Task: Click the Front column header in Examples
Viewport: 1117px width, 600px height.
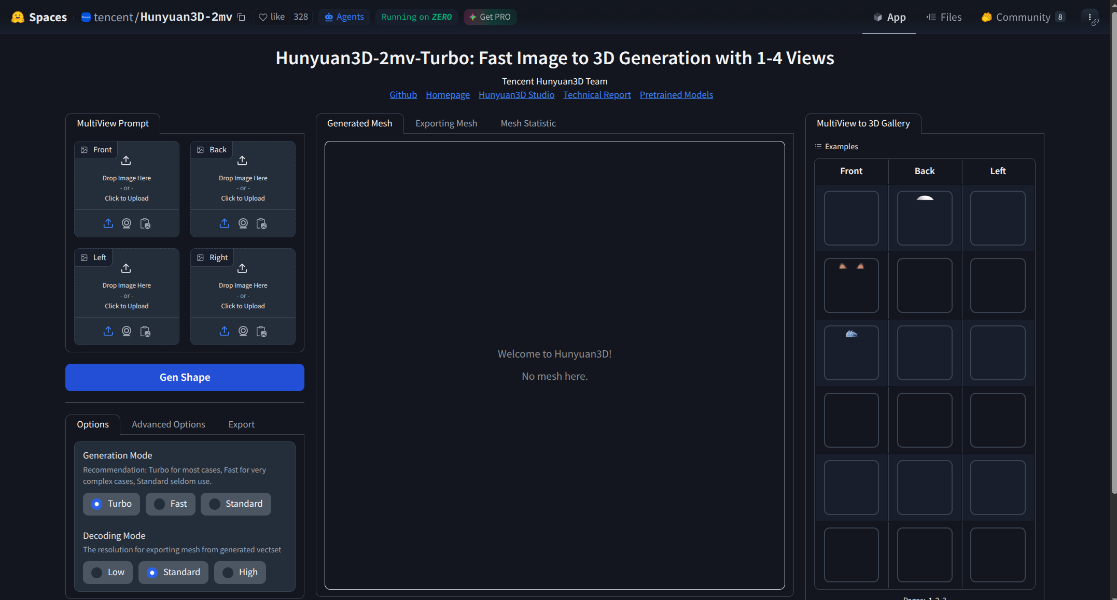Action: [851, 171]
